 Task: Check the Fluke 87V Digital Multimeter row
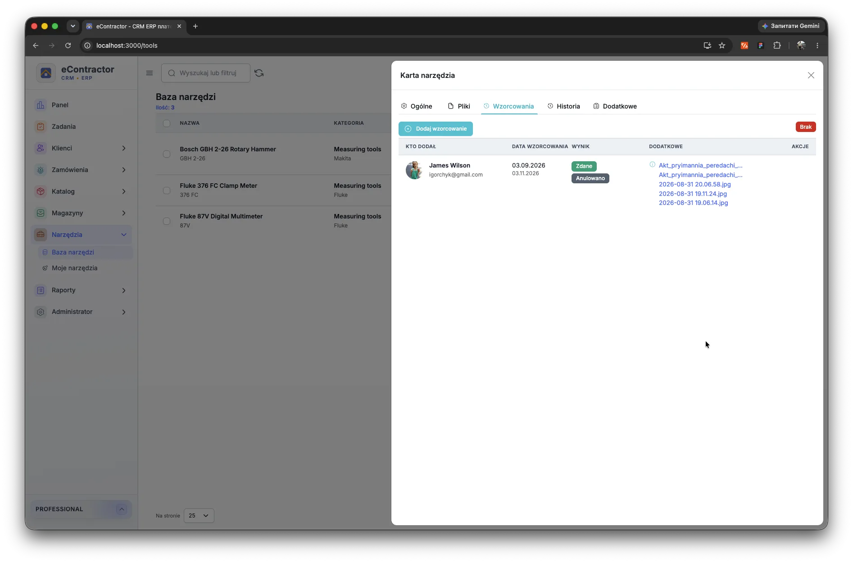click(167, 221)
